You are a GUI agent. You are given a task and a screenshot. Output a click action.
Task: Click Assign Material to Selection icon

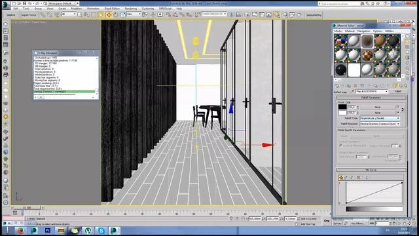(349, 86)
